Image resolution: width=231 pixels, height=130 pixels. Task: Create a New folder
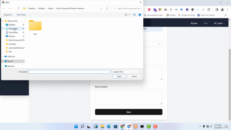pyautogui.click(x=21, y=15)
